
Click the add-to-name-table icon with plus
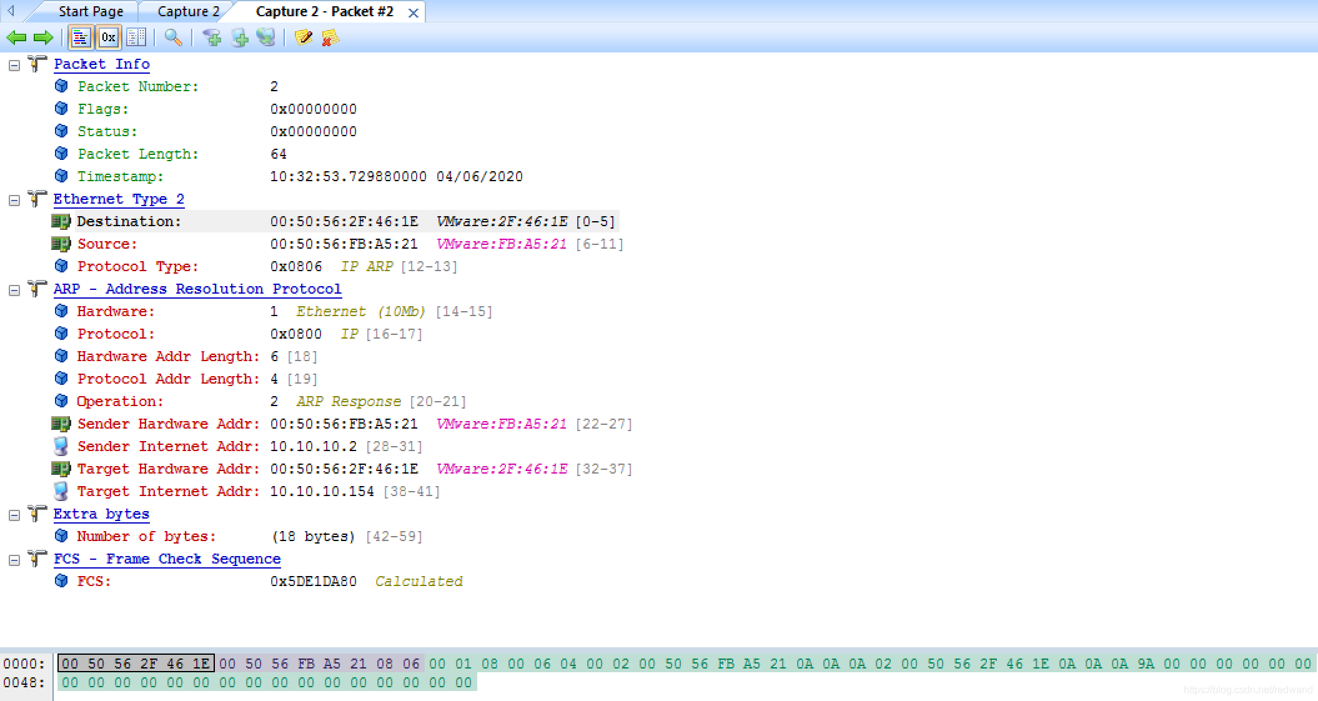point(240,37)
